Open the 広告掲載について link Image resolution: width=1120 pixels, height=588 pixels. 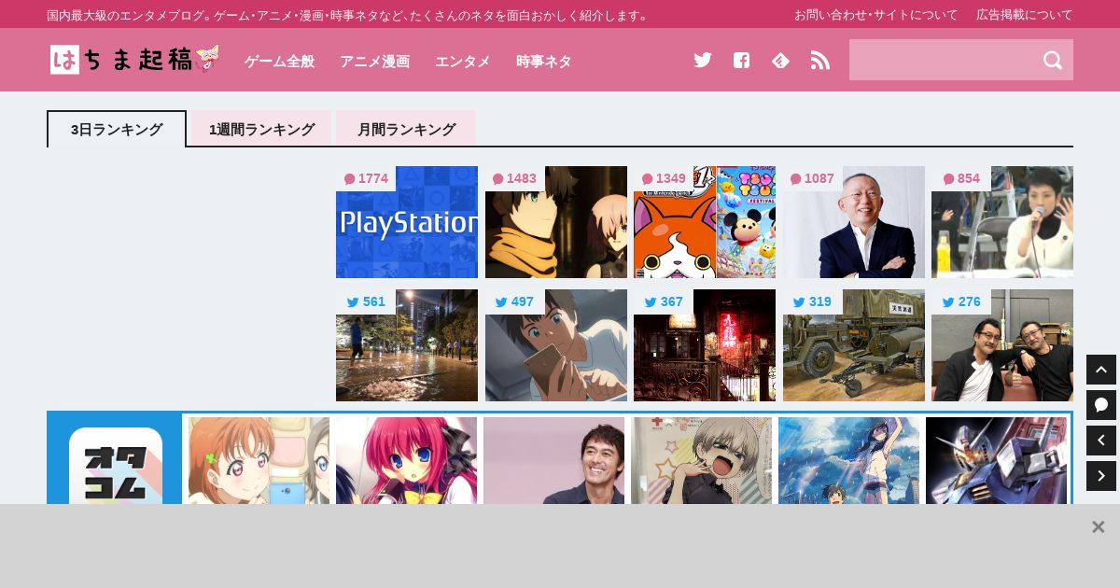point(1025,15)
